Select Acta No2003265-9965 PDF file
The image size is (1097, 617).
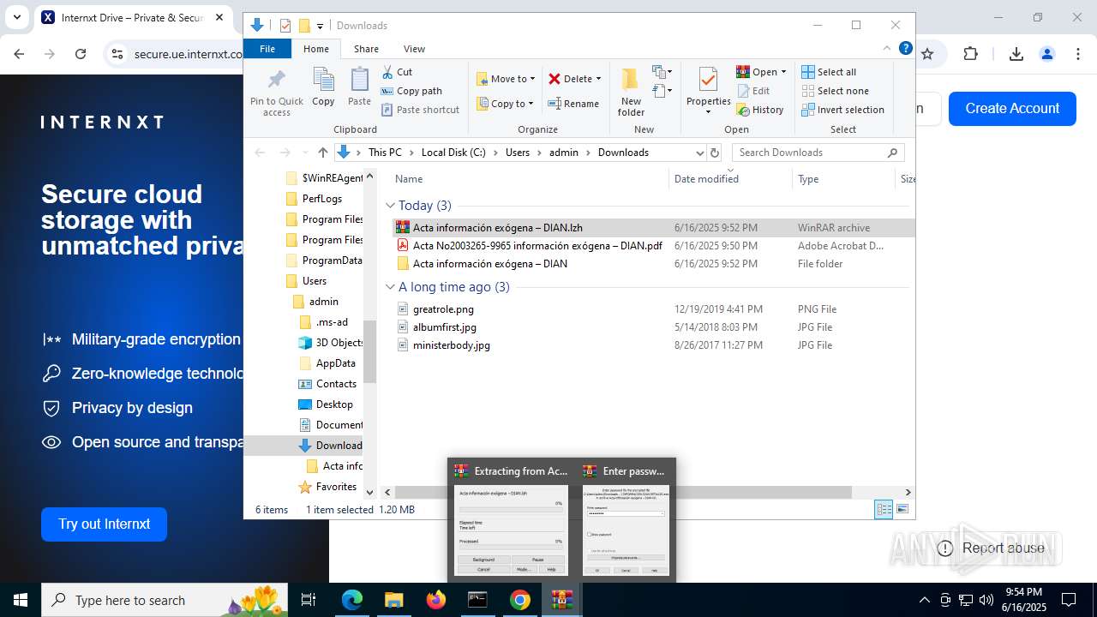[x=537, y=246]
